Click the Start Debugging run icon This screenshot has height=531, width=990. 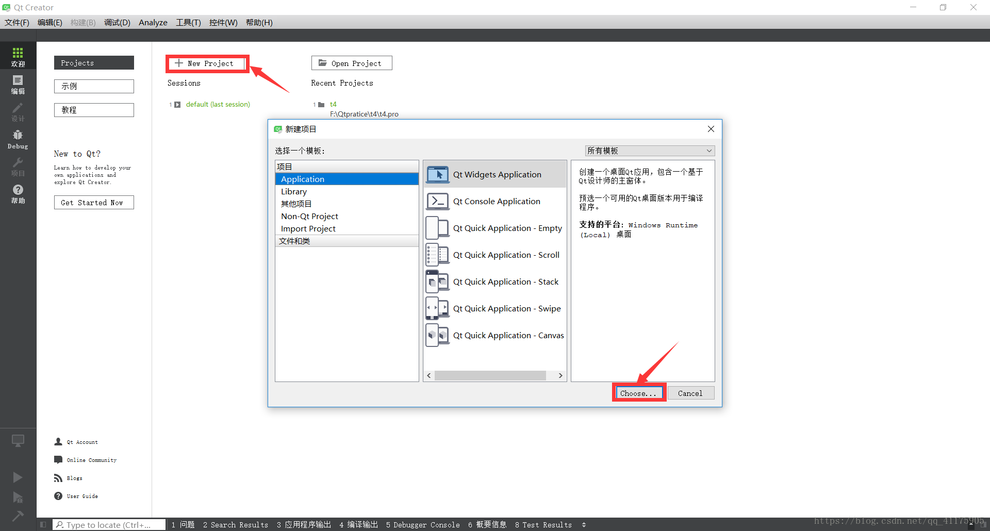pyautogui.click(x=18, y=497)
